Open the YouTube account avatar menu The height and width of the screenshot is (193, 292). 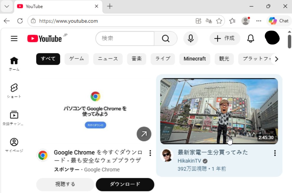click(x=272, y=38)
